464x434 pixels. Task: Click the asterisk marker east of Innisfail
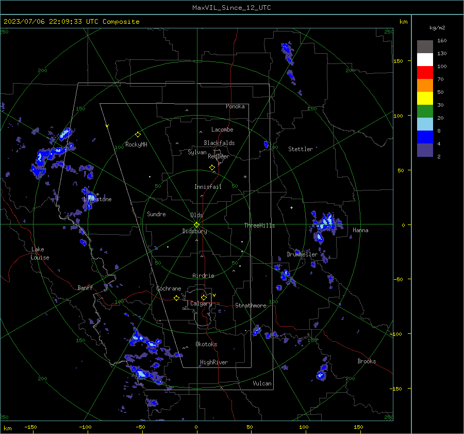coord(245,177)
